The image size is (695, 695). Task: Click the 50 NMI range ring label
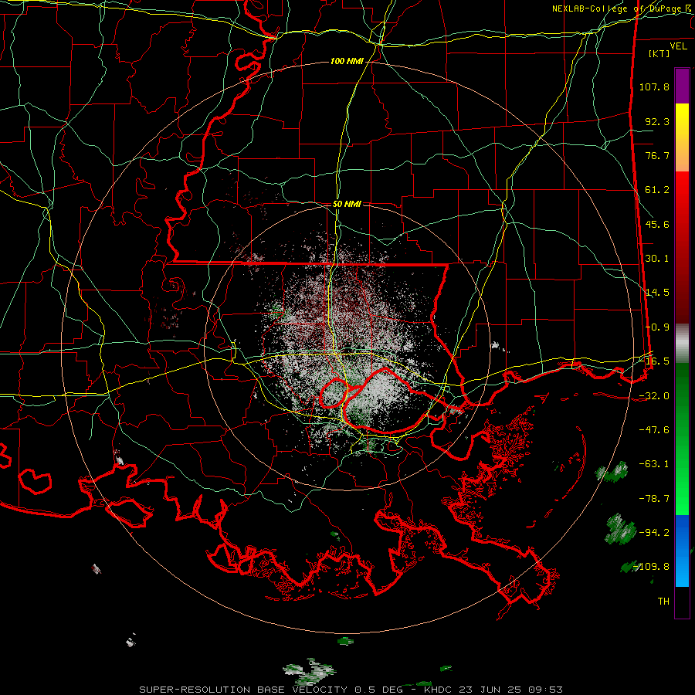(x=347, y=204)
